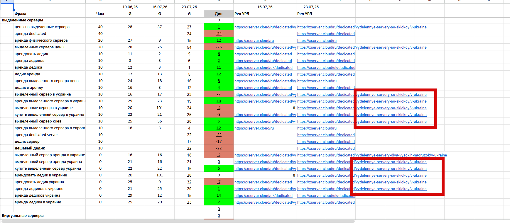Select phrase cell 'дедик аренда'

(x=50, y=74)
